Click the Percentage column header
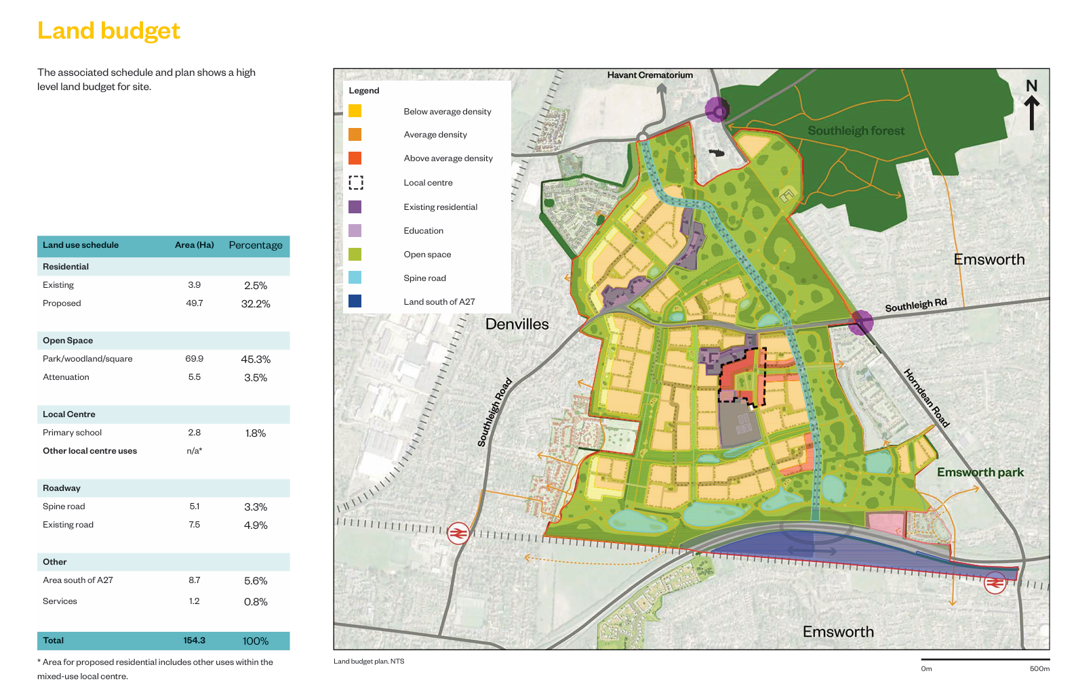 256,245
